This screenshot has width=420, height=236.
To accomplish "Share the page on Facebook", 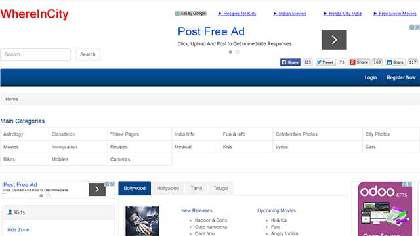I will coord(290,62).
